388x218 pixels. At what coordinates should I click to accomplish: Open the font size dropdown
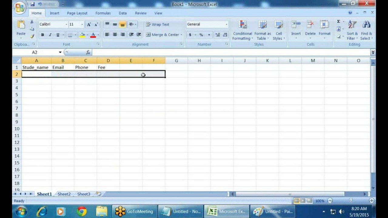82,25
